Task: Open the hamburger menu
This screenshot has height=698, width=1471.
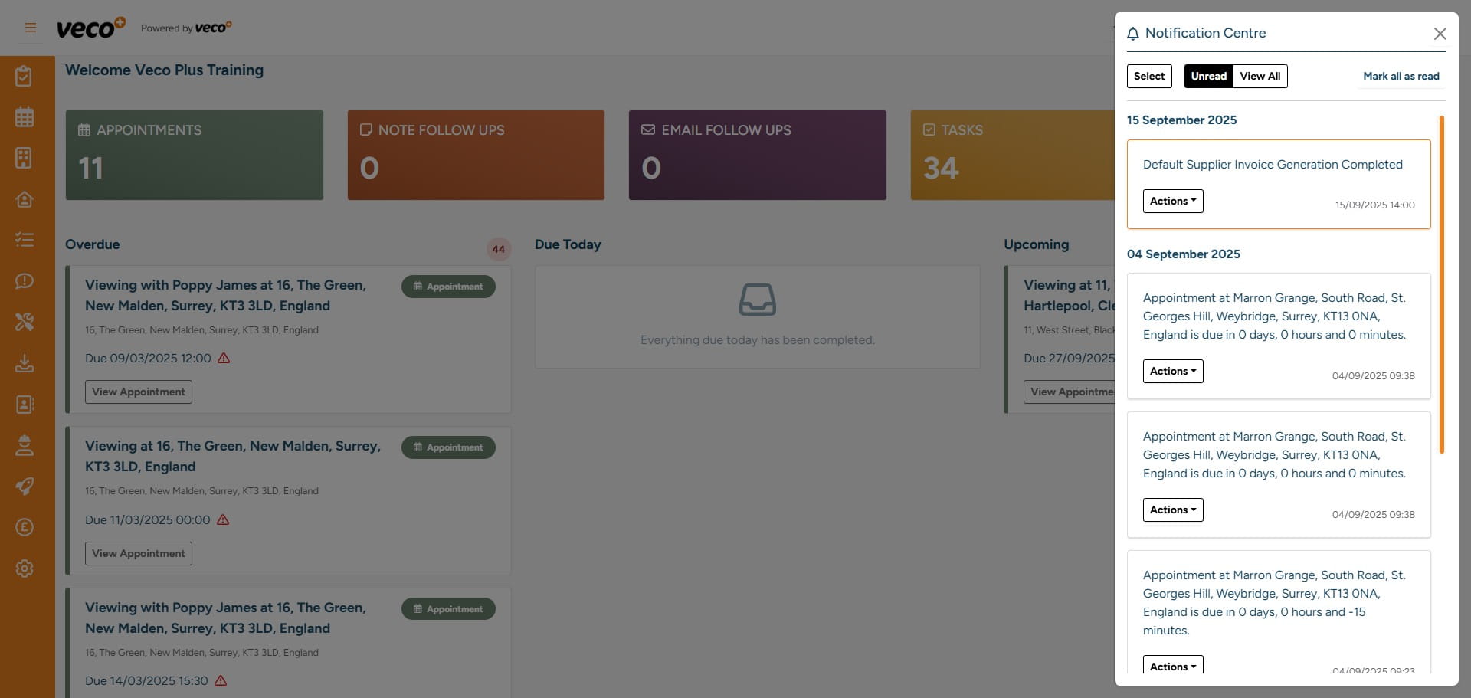Action: [31, 28]
